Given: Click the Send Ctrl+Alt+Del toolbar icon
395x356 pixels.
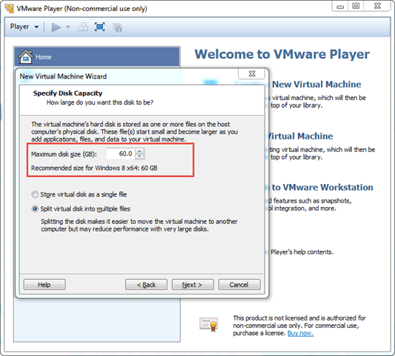Looking at the screenshot, I should [82, 27].
